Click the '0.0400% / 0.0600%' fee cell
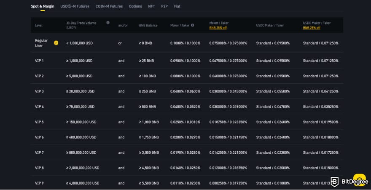The image size is (371, 190). coord(185,91)
